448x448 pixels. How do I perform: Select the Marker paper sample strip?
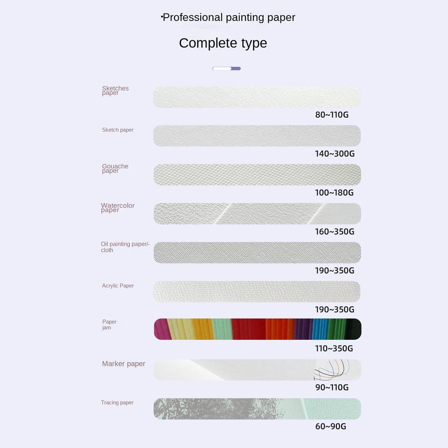[257, 370]
